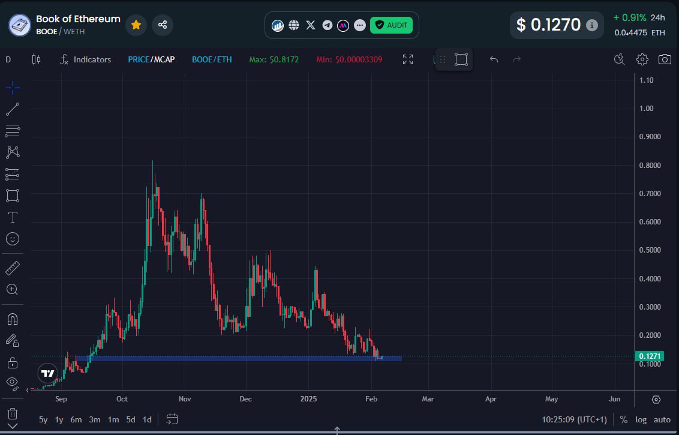Select the trend line drawing tool

point(13,109)
